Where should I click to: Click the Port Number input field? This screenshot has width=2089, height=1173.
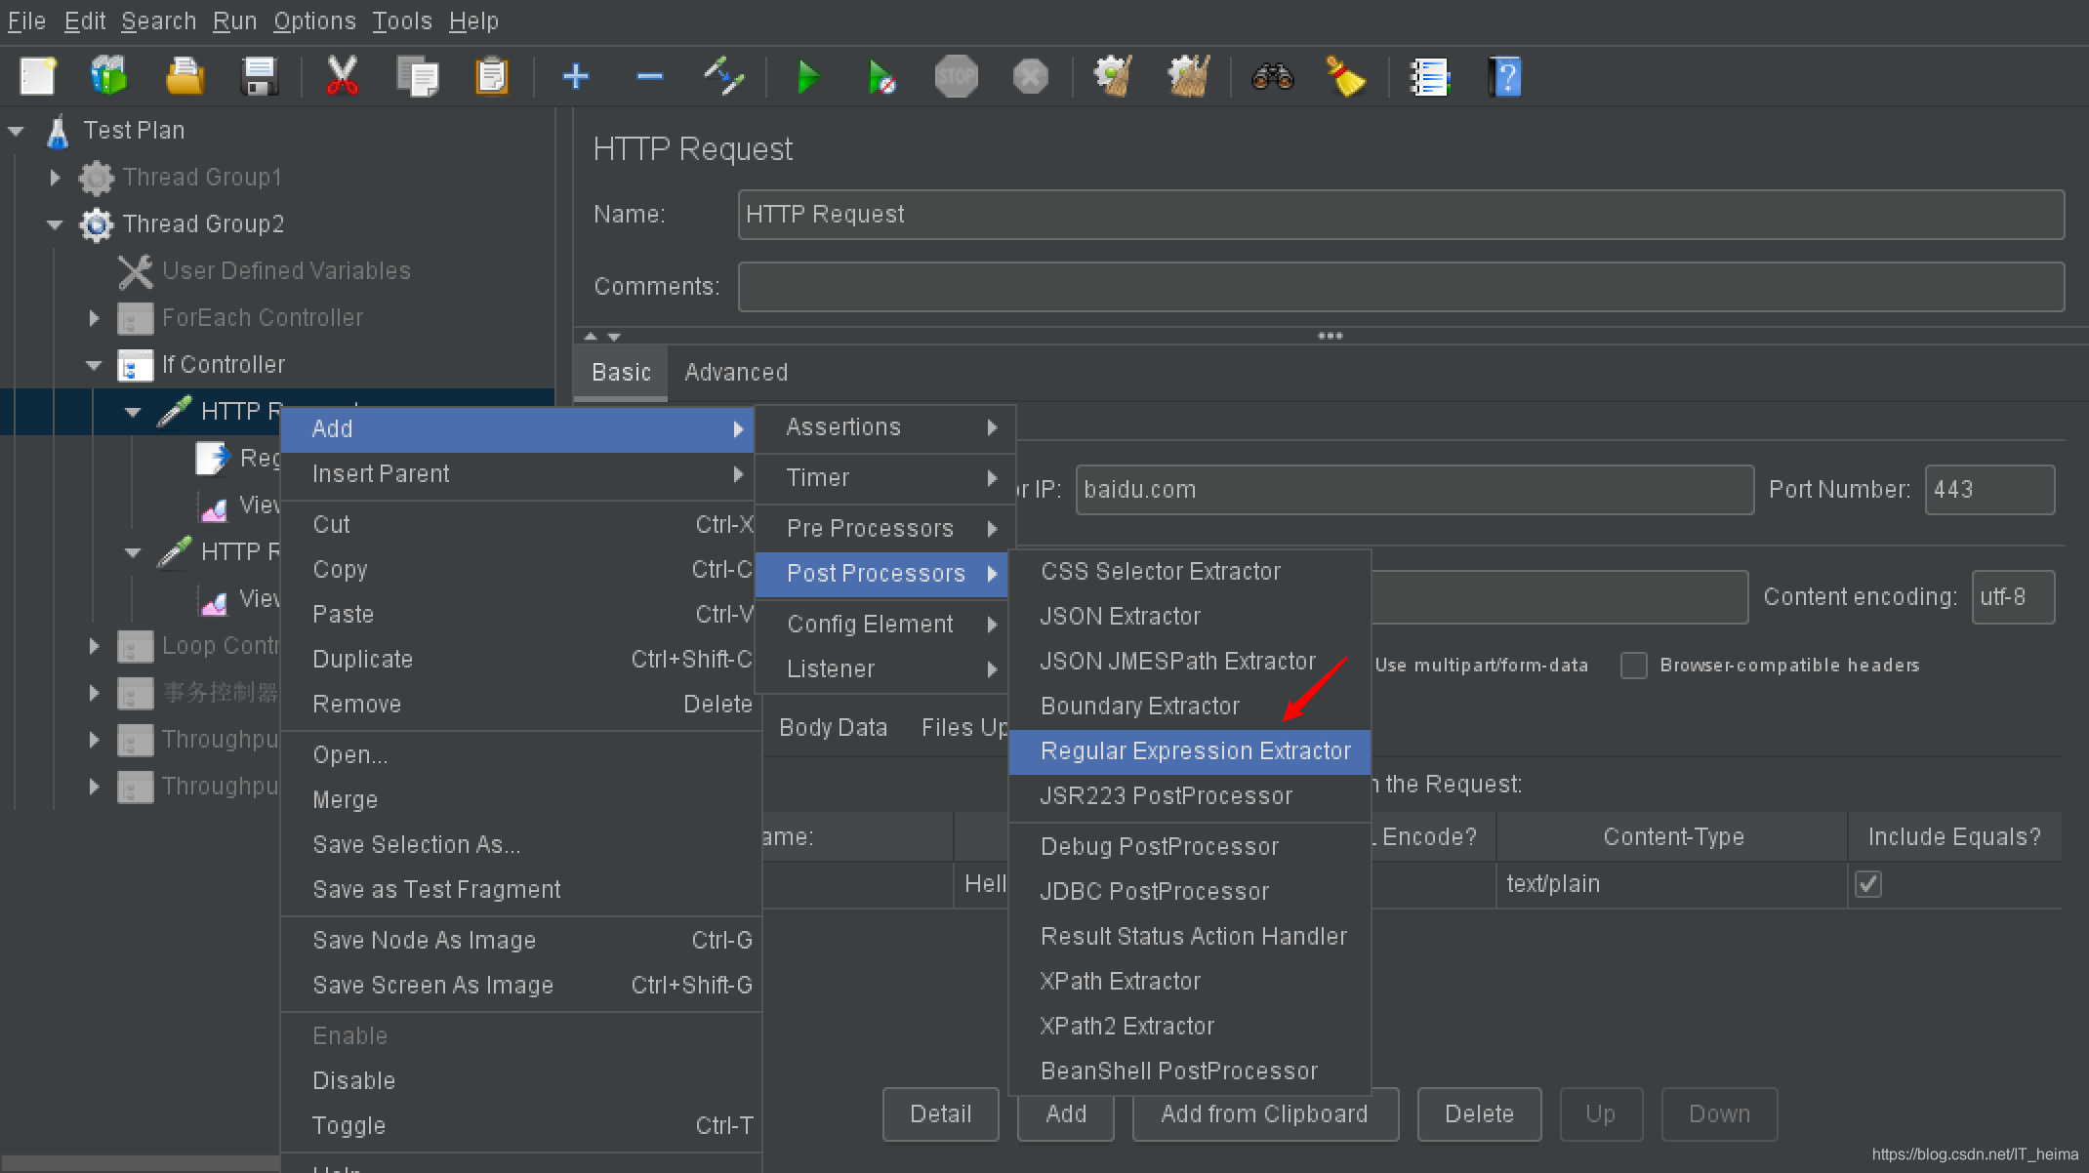(x=1988, y=490)
